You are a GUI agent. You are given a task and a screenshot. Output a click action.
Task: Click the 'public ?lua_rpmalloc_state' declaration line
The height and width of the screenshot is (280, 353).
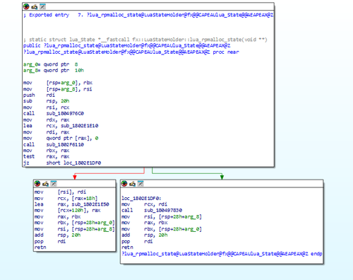[x=126, y=45]
